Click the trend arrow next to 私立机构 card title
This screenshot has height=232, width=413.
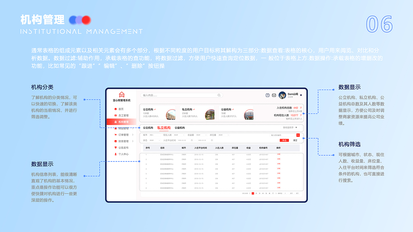194,110
